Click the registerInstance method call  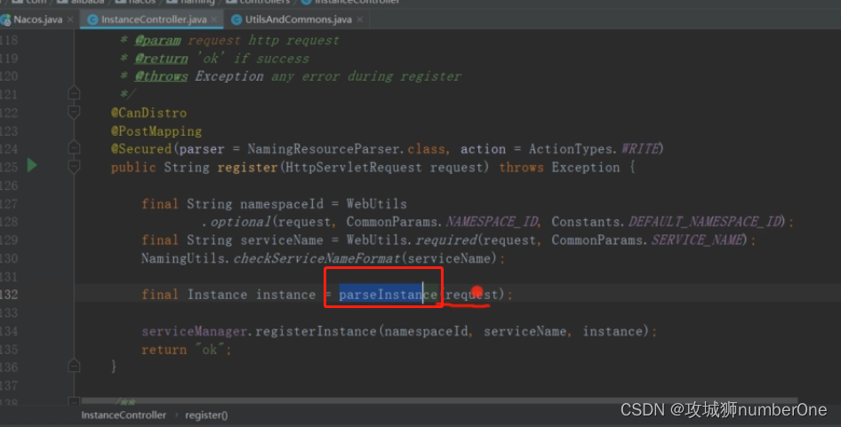click(316, 332)
